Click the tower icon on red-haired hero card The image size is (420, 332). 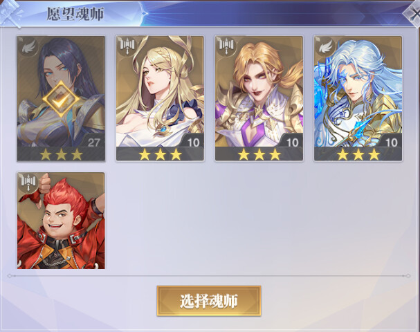coord(28,183)
